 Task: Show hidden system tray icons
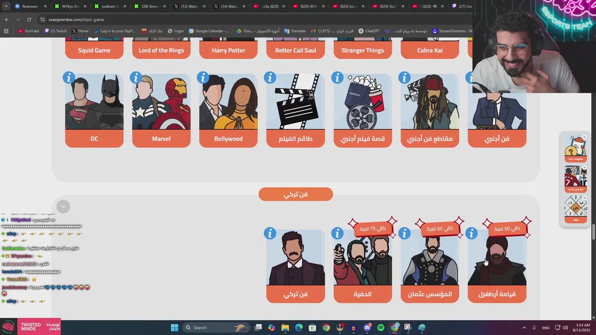click(x=524, y=328)
